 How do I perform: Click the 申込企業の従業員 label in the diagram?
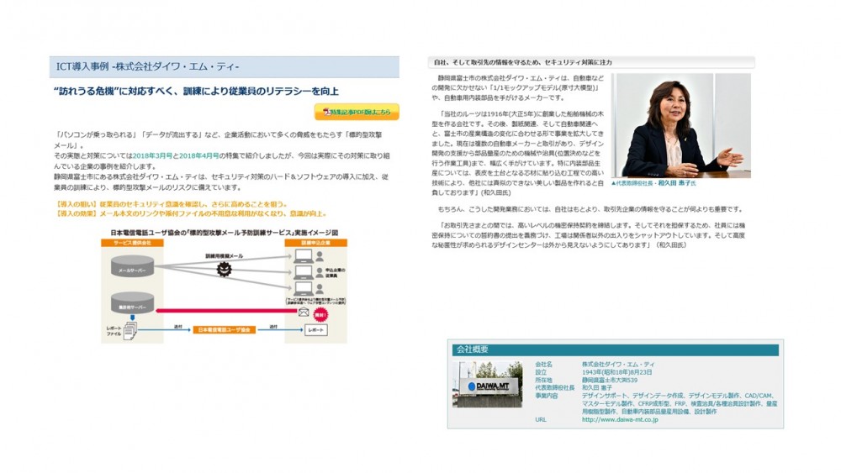point(335,273)
